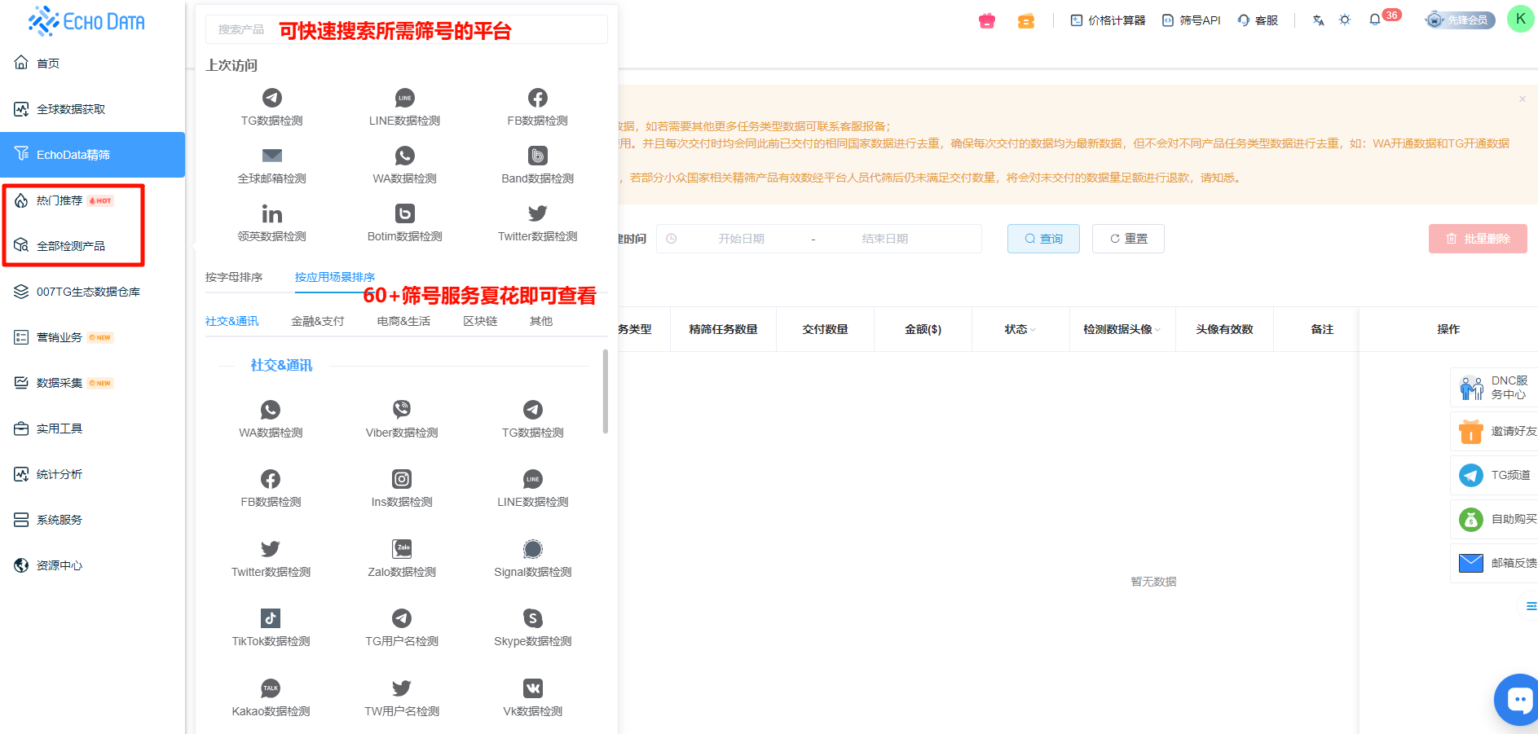Viewport: 1538px width, 734px height.
Task: Open Kakao data detection icon
Action: tap(271, 689)
